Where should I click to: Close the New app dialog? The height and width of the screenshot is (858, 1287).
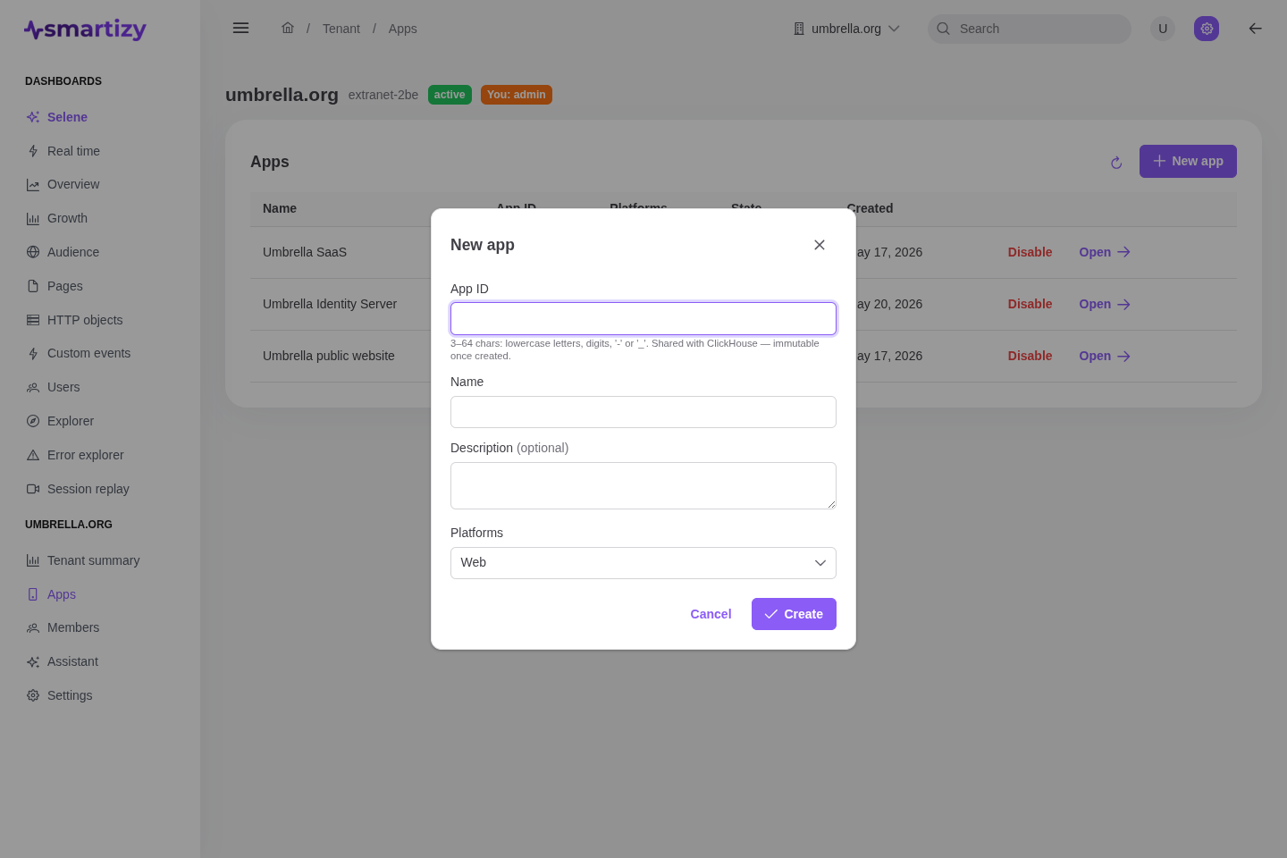click(x=820, y=245)
